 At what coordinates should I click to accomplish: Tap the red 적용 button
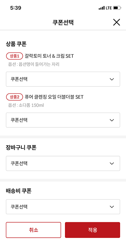point(92,230)
